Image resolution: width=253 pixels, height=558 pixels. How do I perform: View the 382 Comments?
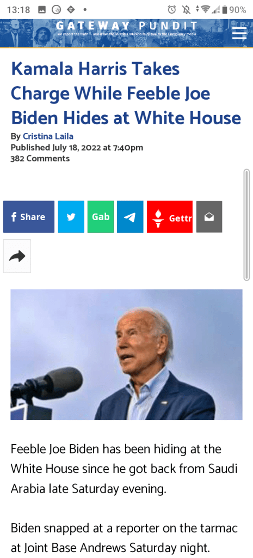(x=40, y=159)
